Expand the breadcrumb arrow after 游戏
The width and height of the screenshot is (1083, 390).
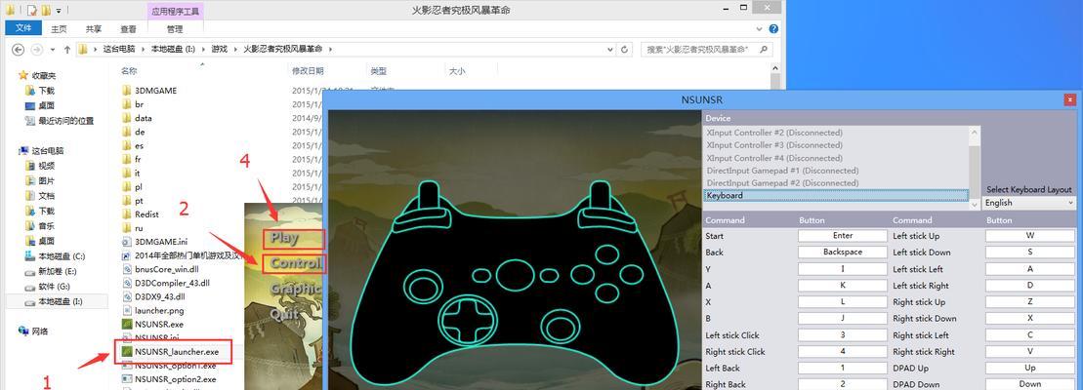click(234, 50)
